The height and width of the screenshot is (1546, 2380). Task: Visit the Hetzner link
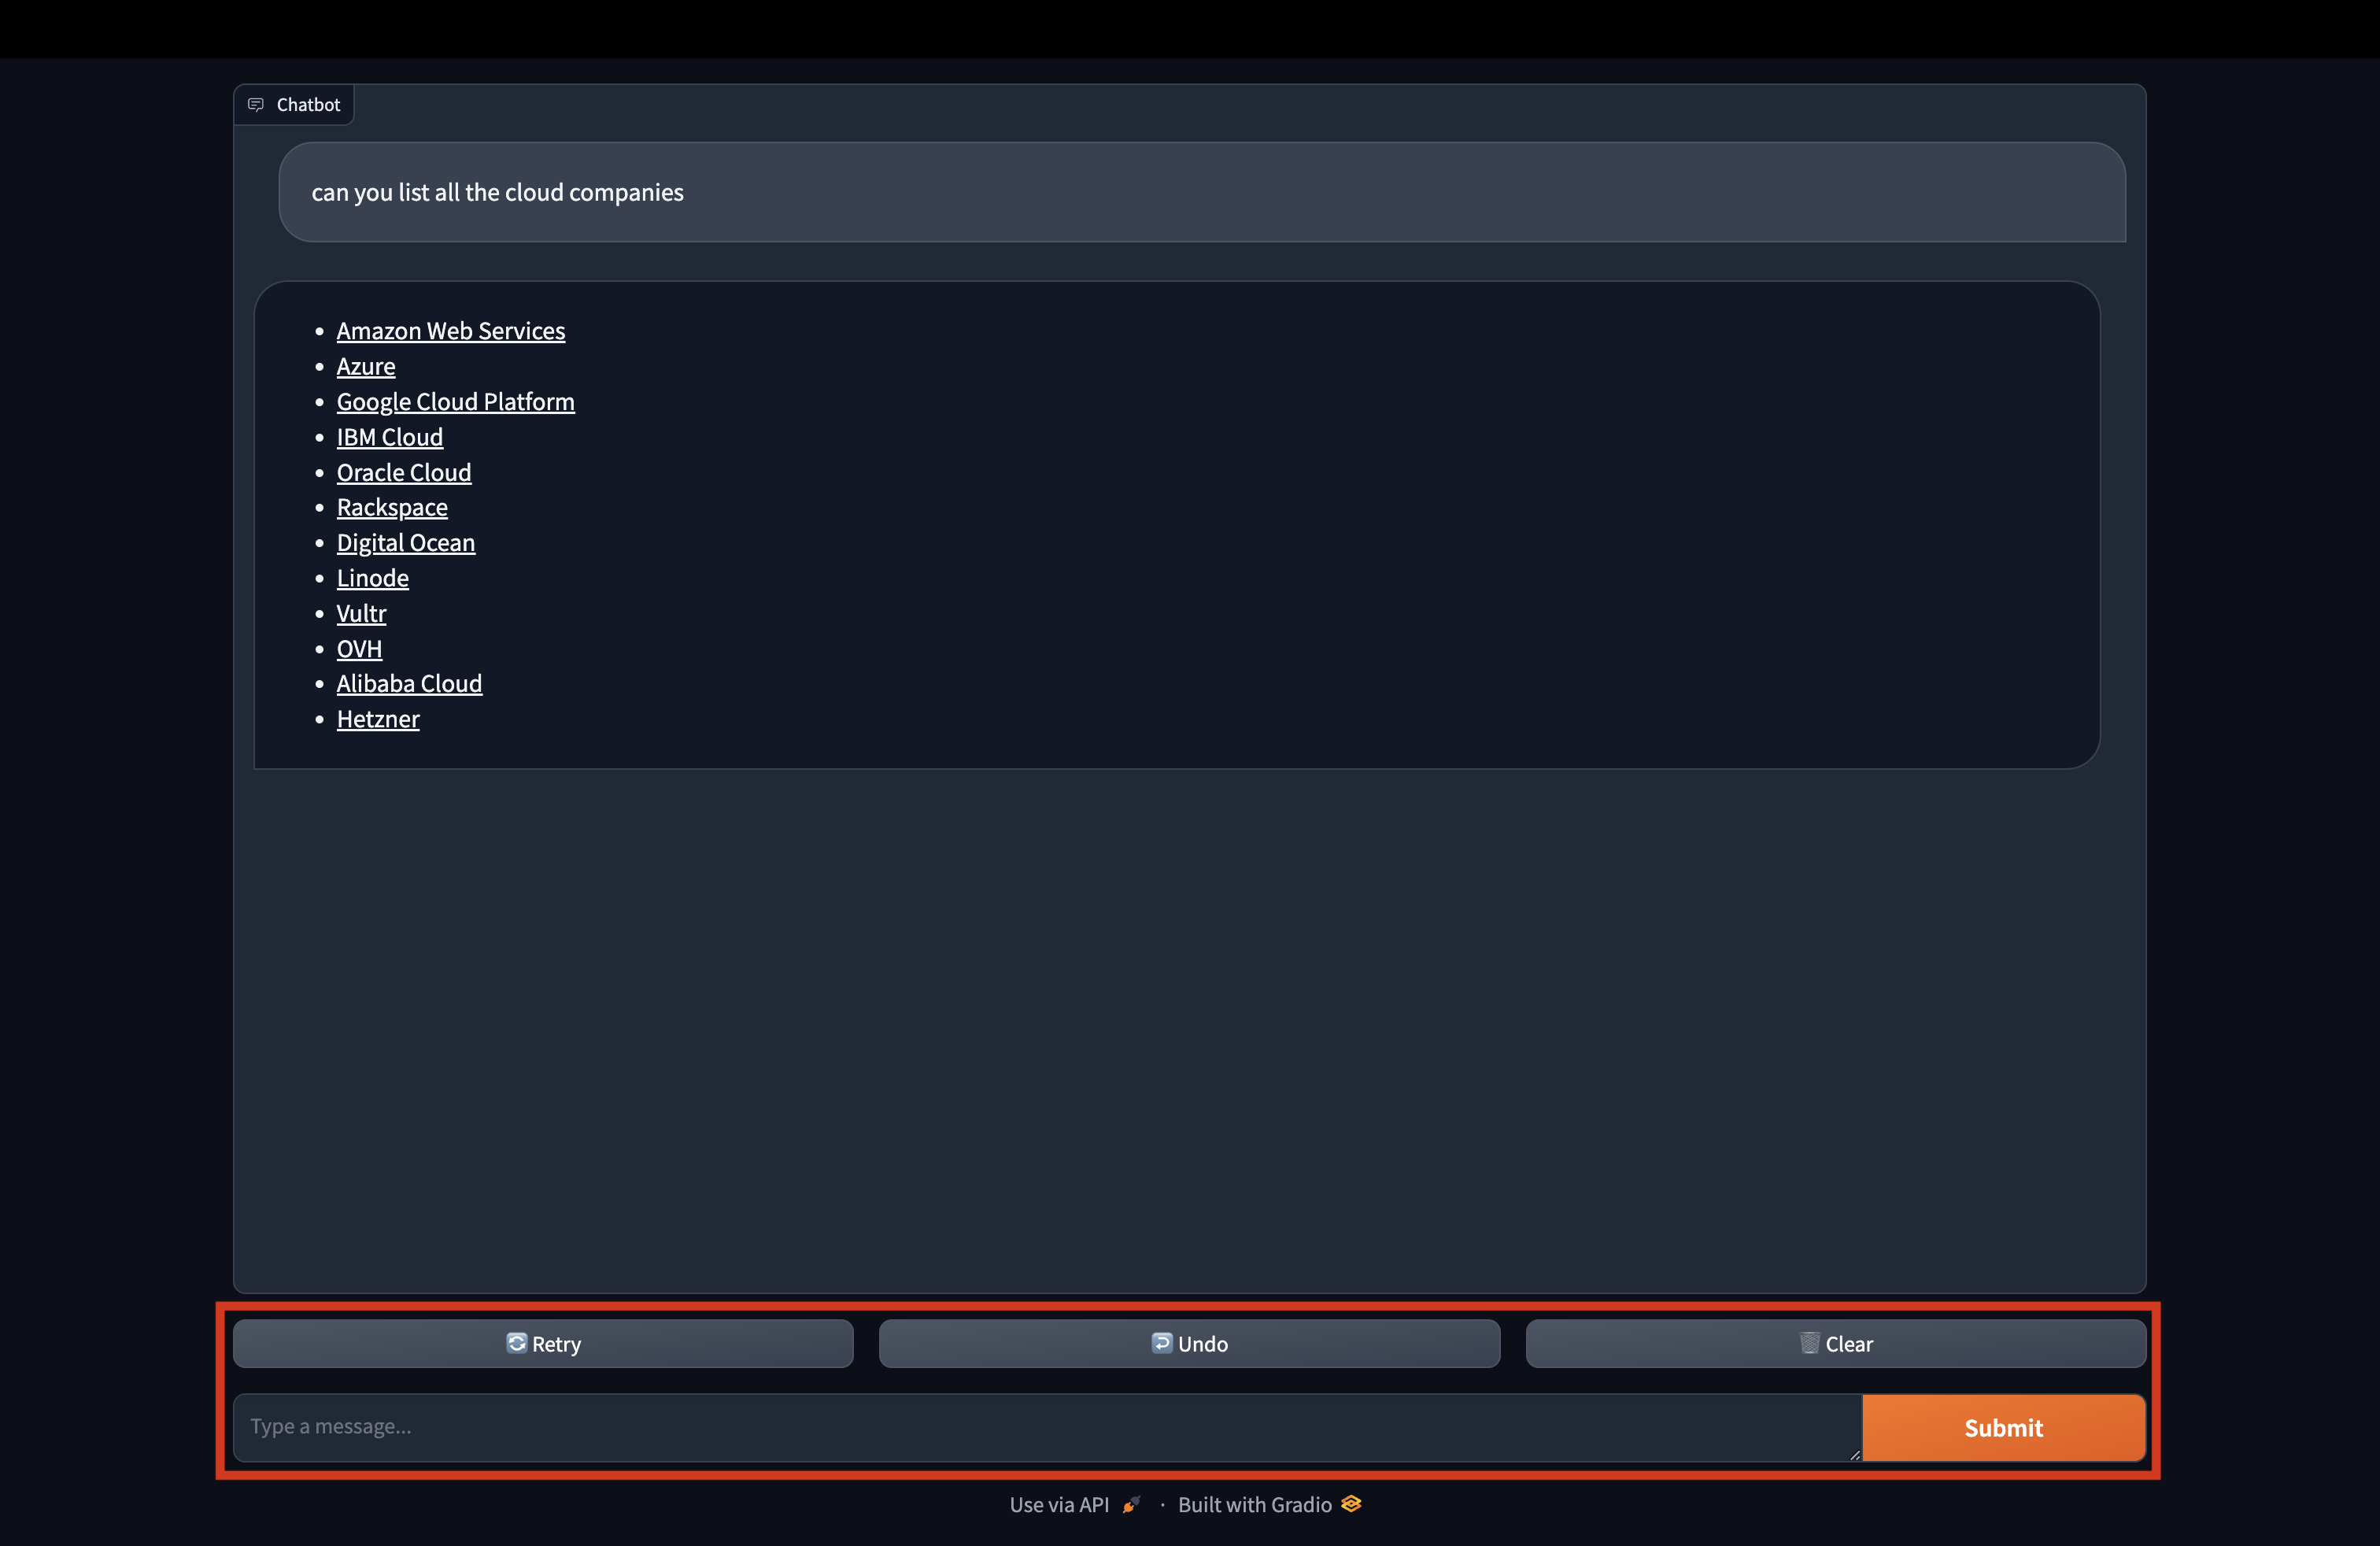tap(378, 719)
